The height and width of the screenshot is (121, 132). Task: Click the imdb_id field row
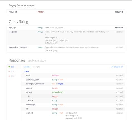tap(73, 116)
